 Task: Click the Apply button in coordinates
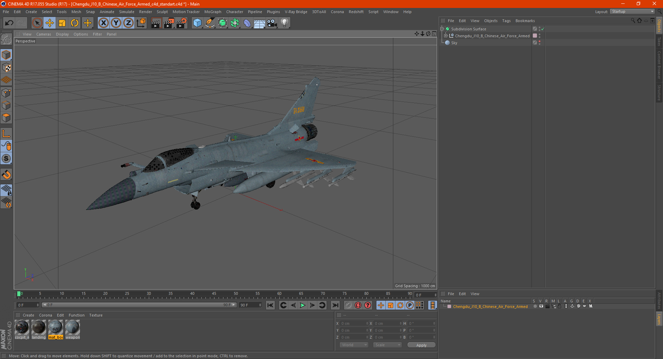tap(421, 345)
